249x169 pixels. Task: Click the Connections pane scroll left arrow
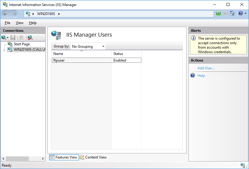(3, 158)
